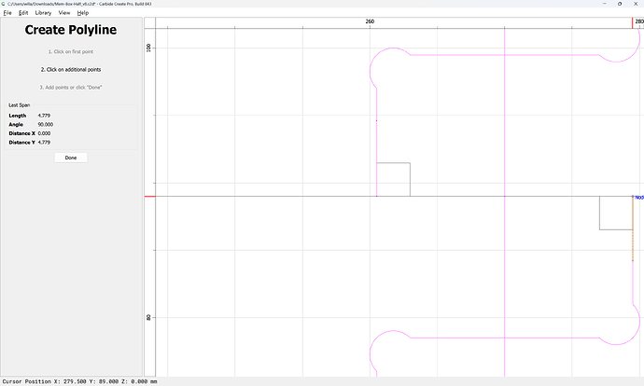Maximize the Carbide Create window
This screenshot has width=644, height=386.
(x=620, y=4)
